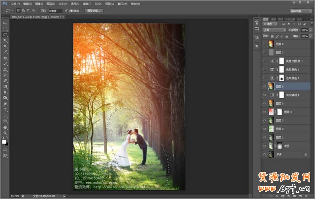Select the Lasso tool in toolbox
The height and width of the screenshot is (199, 315).
click(x=5, y=35)
